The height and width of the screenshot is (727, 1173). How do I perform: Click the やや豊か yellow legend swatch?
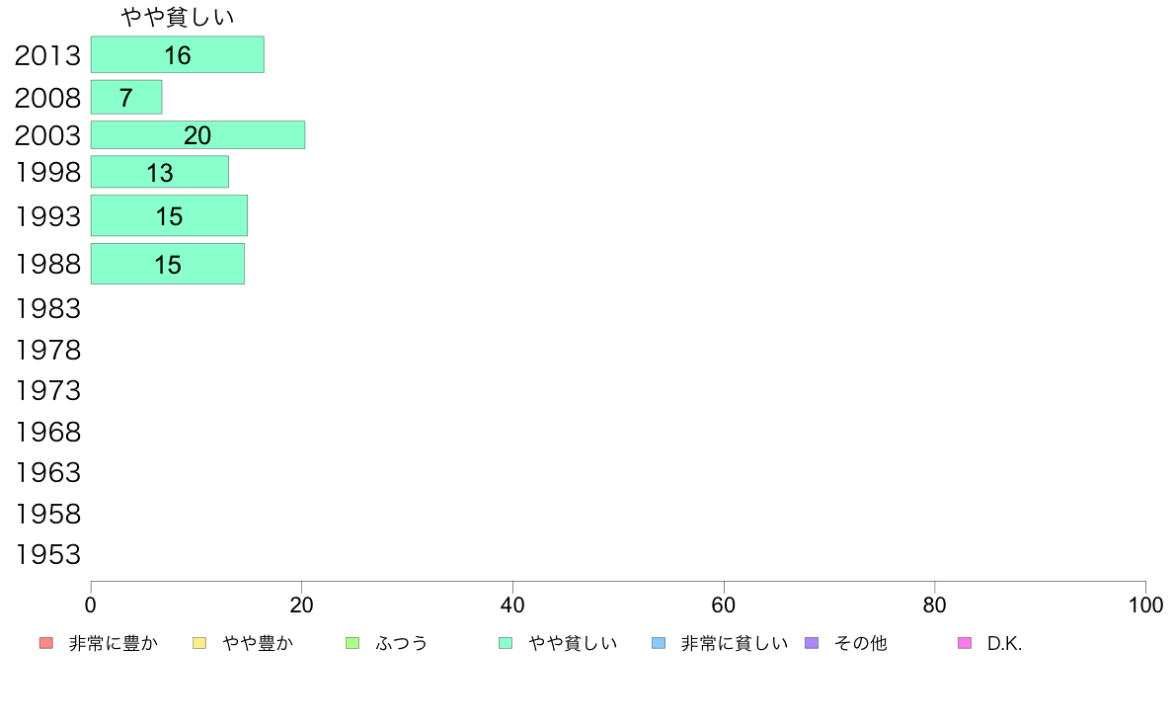click(199, 643)
